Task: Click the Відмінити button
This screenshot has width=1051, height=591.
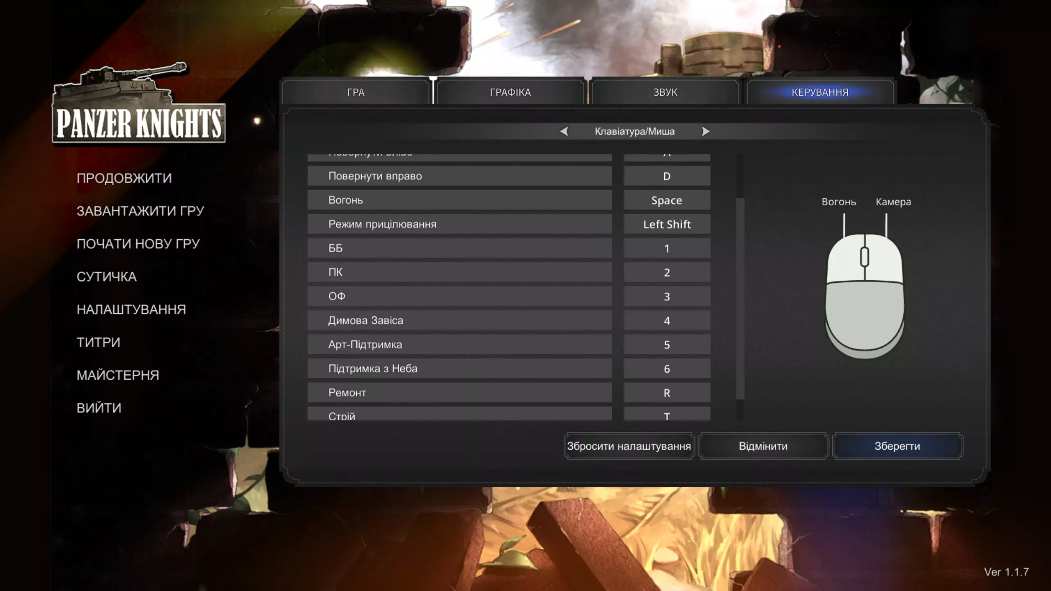Action: 763,446
